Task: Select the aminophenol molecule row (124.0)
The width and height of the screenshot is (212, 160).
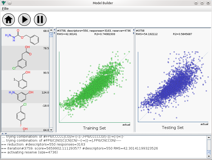Action: click(25, 97)
